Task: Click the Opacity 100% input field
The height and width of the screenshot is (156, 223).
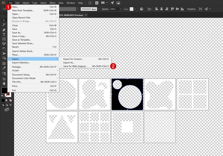Action: [115, 9]
